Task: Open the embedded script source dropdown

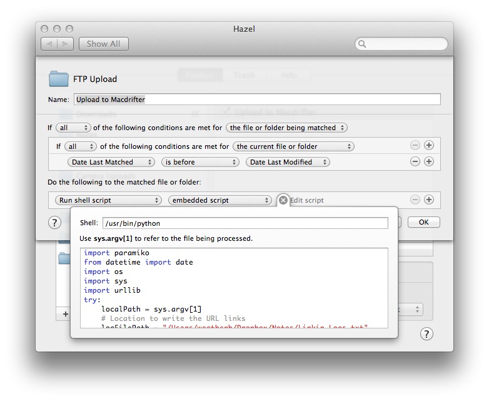Action: pos(220,200)
